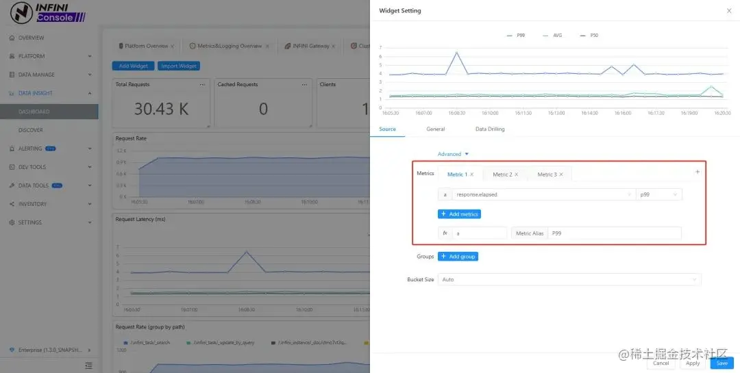This screenshot has height=373, width=740.
Task: Toggle /infini_task/_update_by_query legend entry
Action: click(221, 342)
